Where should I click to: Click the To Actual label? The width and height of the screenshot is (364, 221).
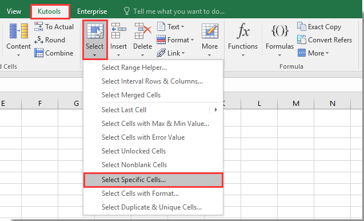[x=59, y=27]
